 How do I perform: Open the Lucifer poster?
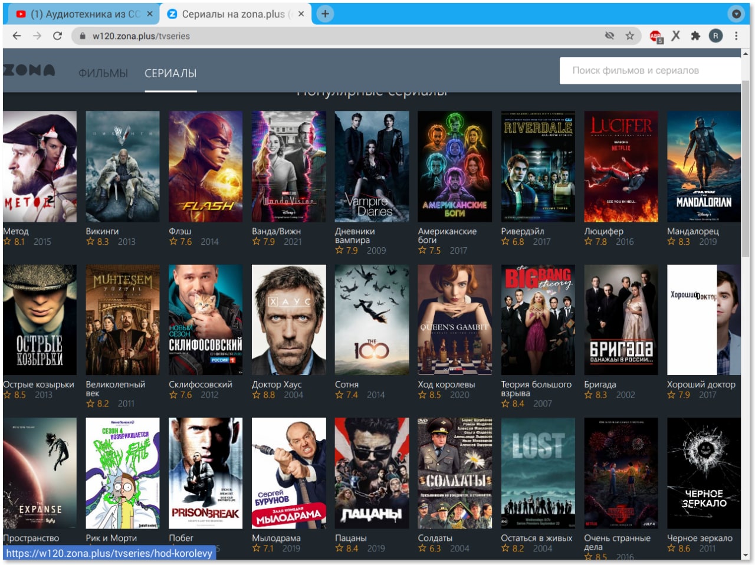pos(621,166)
